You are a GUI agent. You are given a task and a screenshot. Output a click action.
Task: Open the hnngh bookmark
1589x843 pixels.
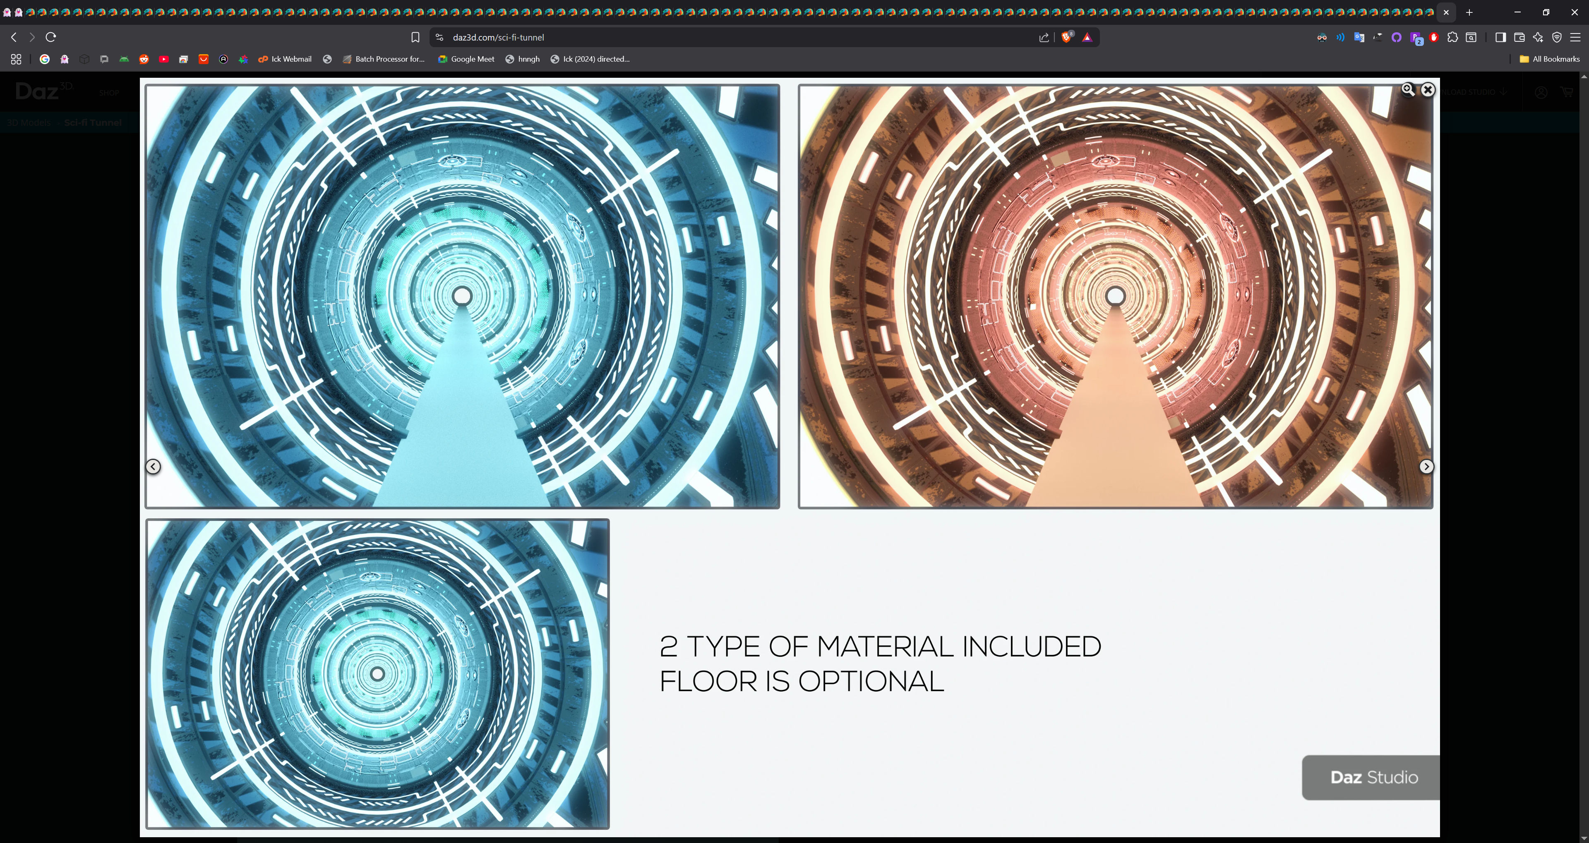point(523,59)
